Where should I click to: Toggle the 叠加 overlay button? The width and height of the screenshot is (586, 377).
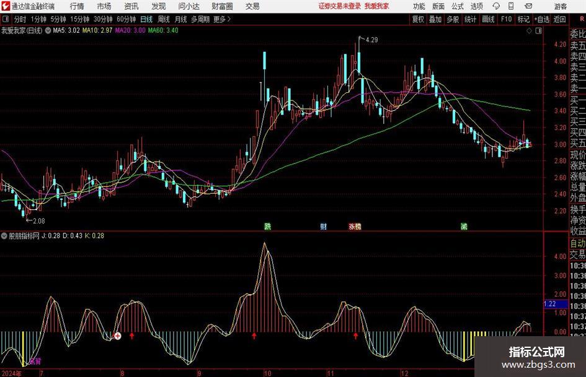(435, 19)
